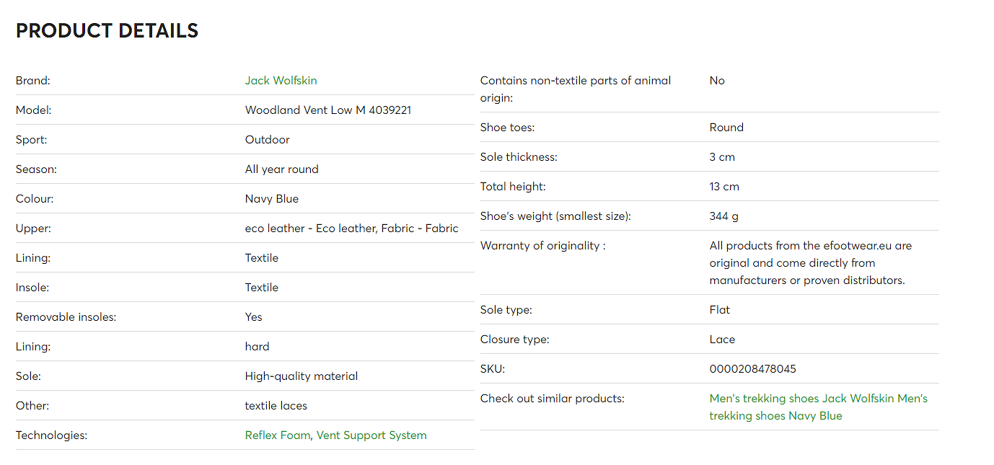The image size is (994, 465).
Task: Click the Sole thickness value 3 cm
Action: 722,157
